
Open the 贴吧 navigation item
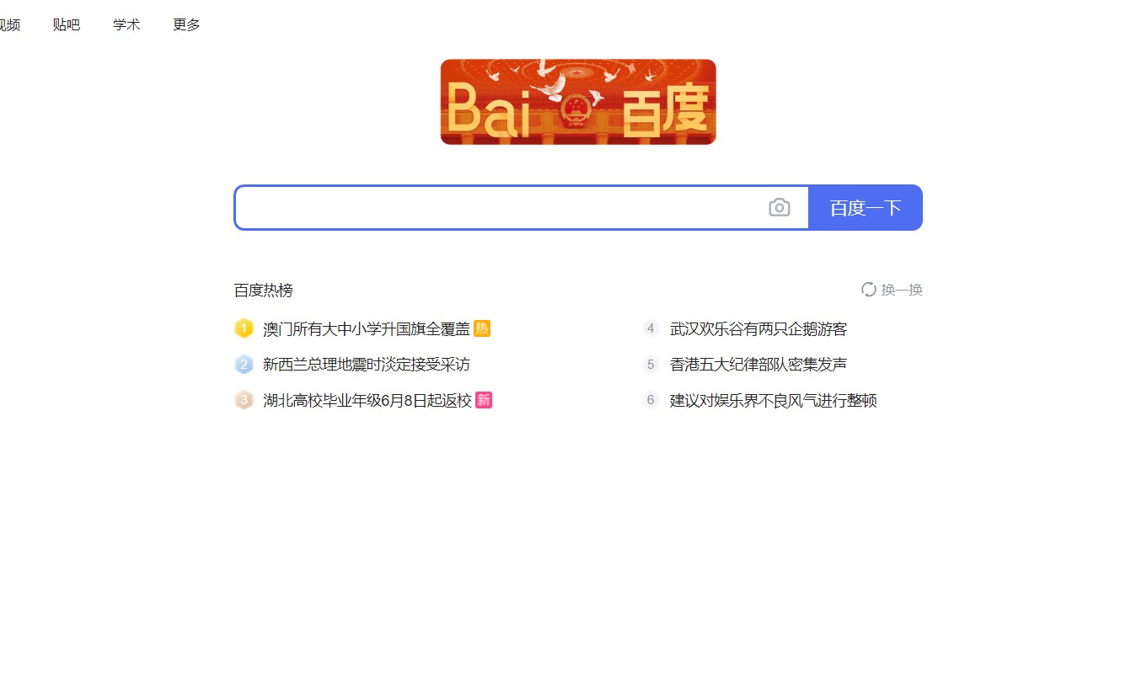(67, 24)
